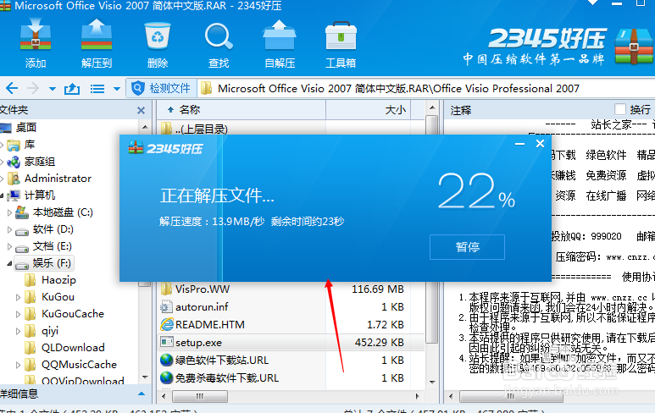
Task: Click file list horizontal scrollbar thumb
Action: pos(200,396)
